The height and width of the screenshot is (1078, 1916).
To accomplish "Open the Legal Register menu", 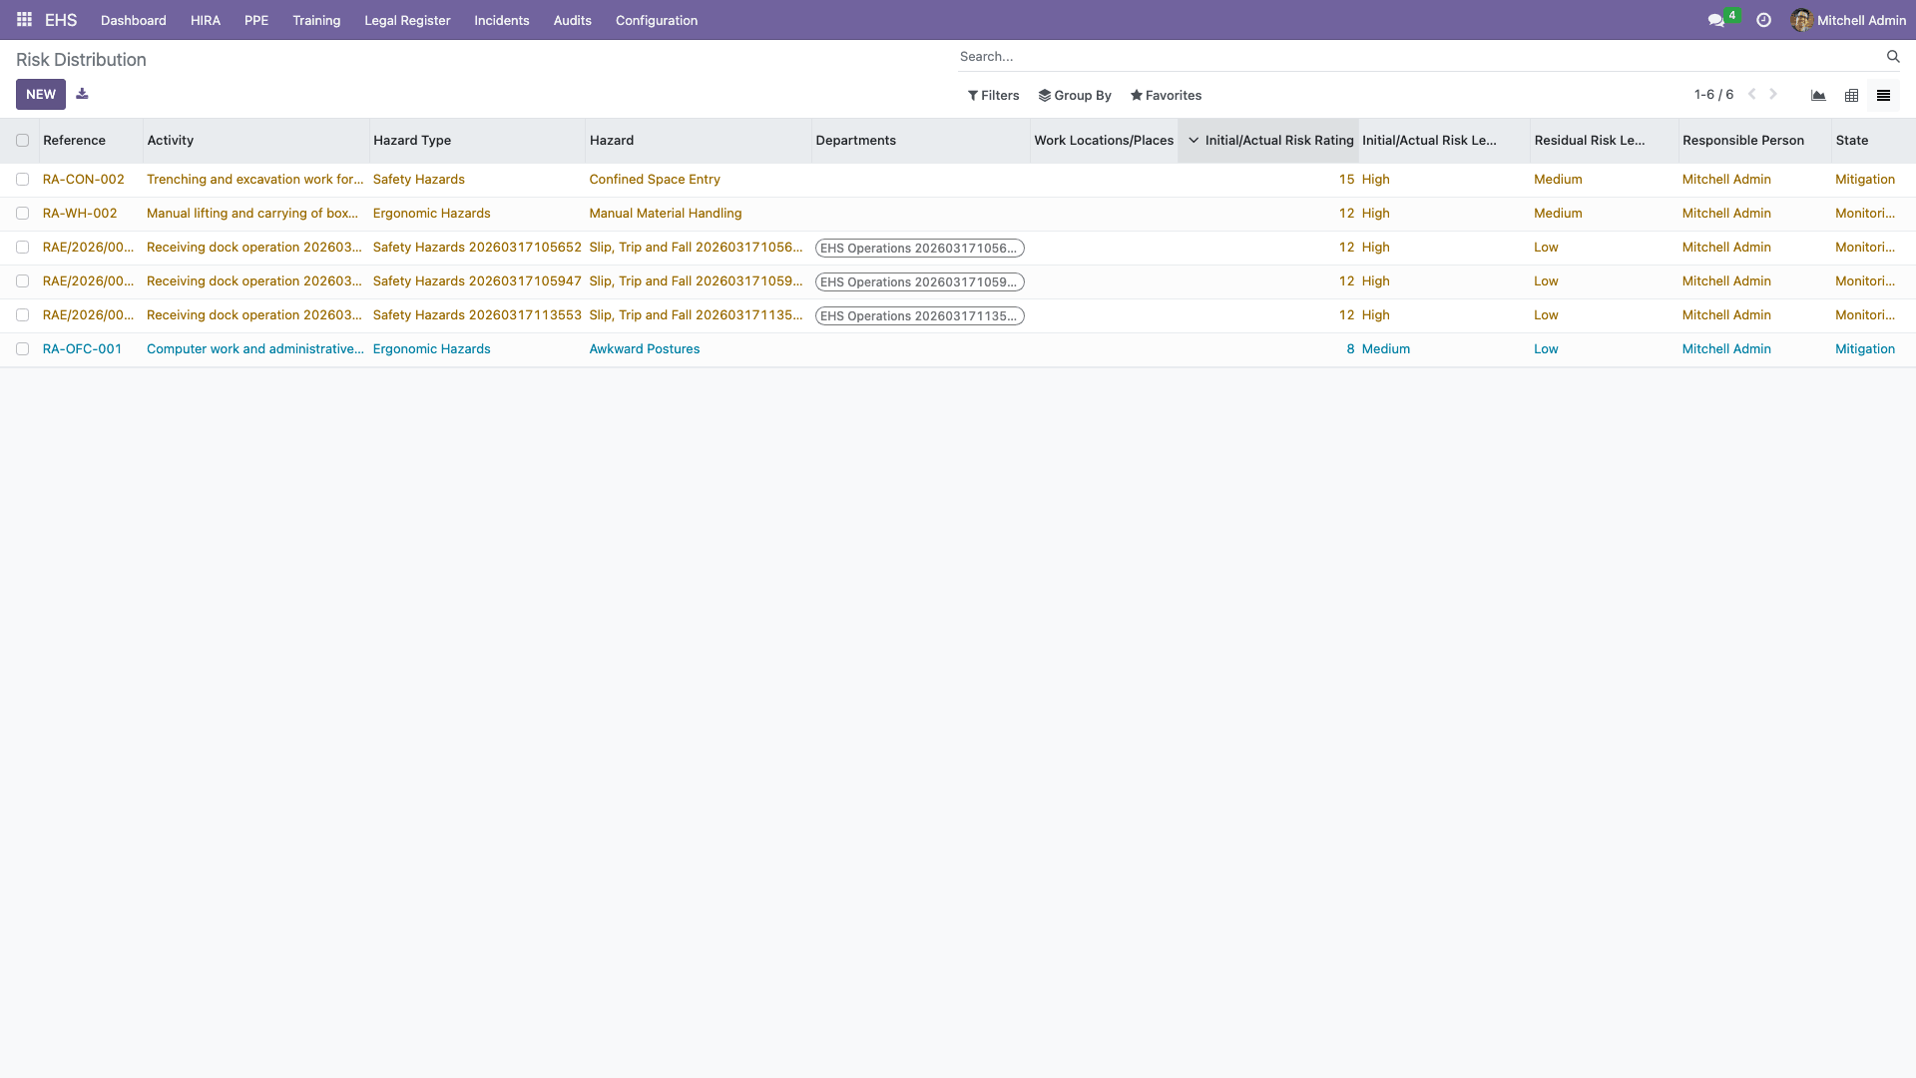I will 407,20.
